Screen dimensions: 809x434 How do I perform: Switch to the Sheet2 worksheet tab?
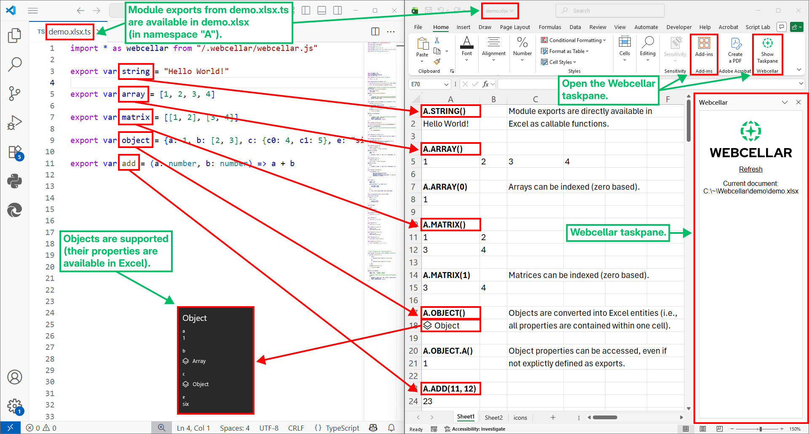[493, 418]
